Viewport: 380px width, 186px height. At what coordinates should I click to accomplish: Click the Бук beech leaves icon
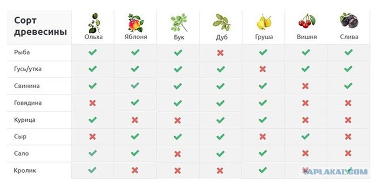[x=179, y=22]
